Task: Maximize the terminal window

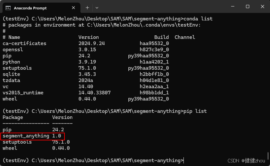Action: (x=247, y=6)
